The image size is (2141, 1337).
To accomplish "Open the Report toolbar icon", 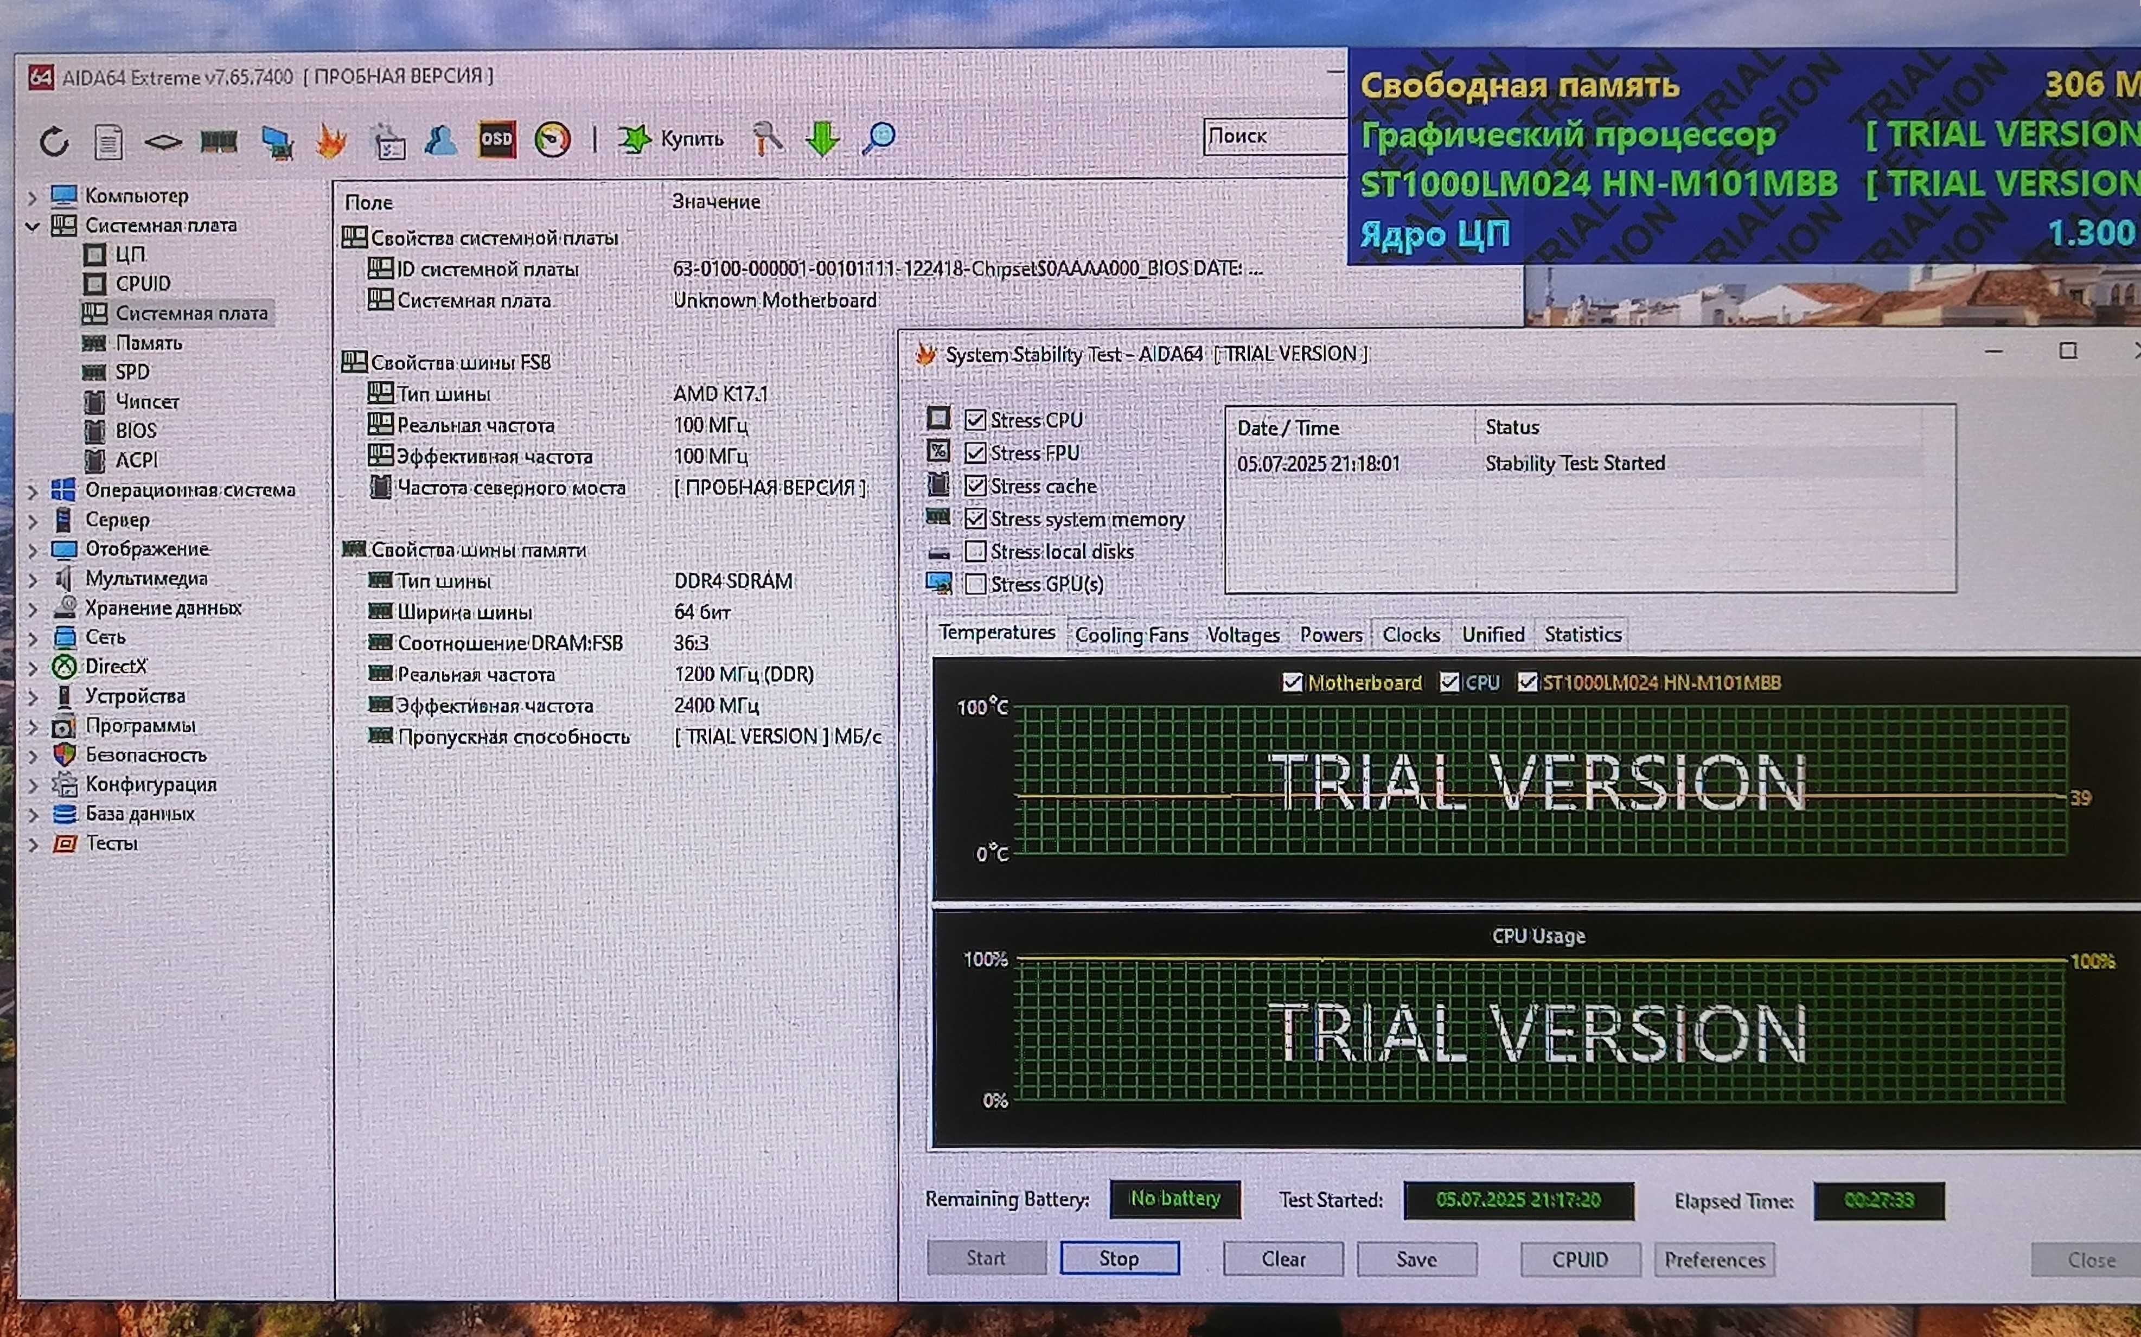I will click(x=109, y=142).
